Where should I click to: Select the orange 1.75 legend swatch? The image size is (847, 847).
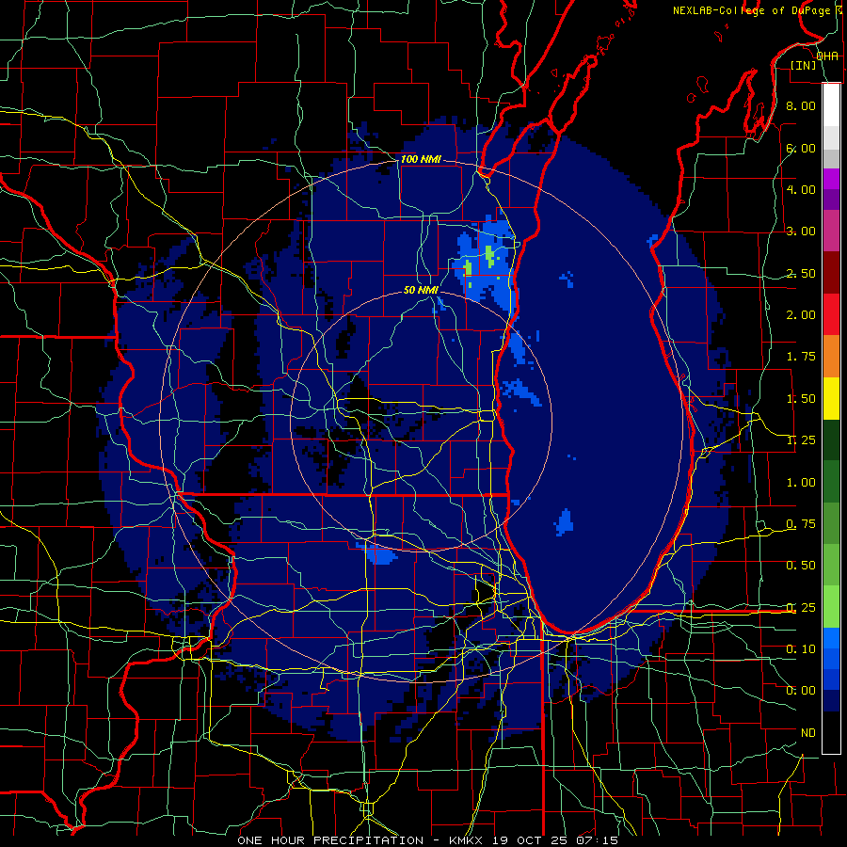831,357
